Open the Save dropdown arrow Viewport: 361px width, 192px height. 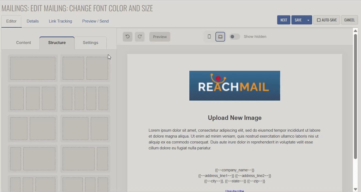tap(308, 20)
